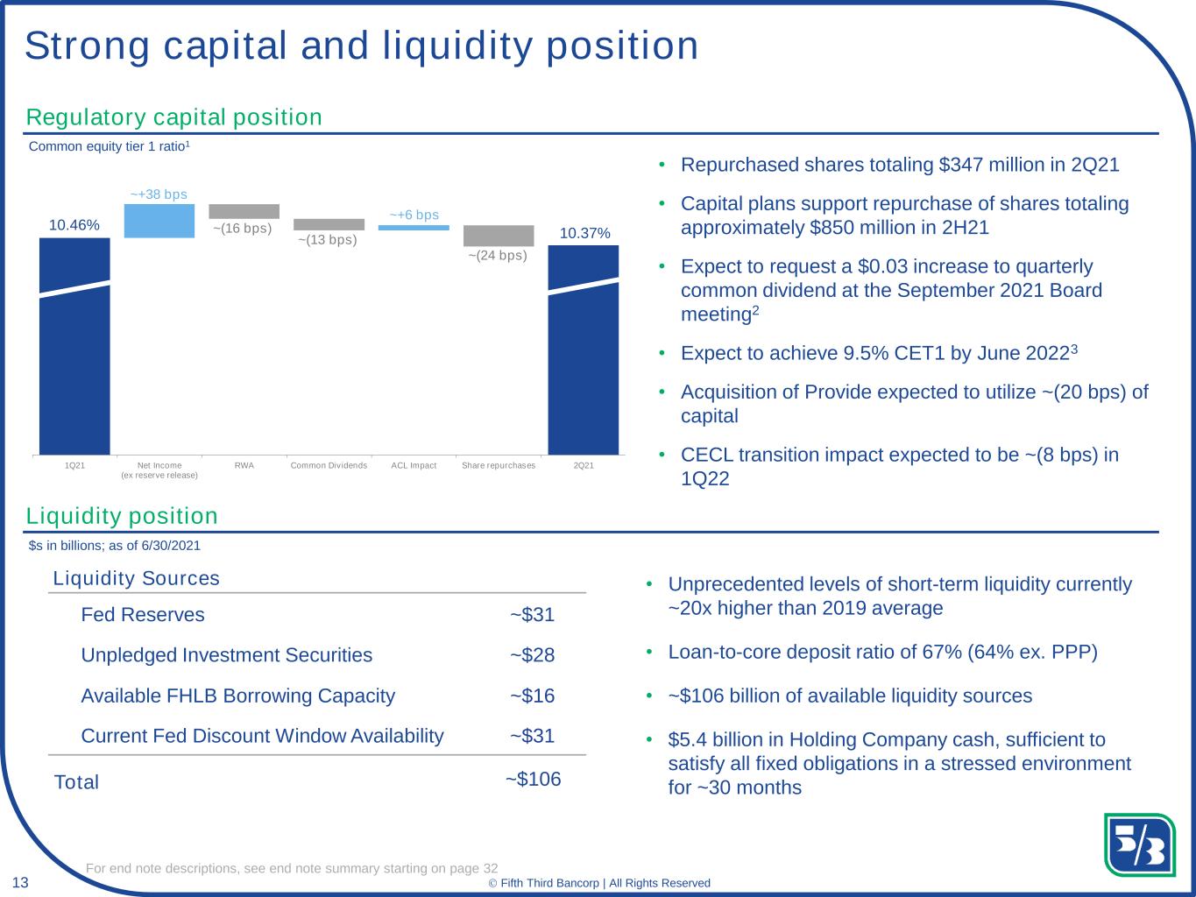Click the end note summary page reference
1196x897 pixels.
tap(292, 868)
